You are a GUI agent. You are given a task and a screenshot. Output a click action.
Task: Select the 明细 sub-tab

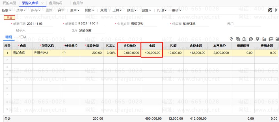(x=8, y=37)
